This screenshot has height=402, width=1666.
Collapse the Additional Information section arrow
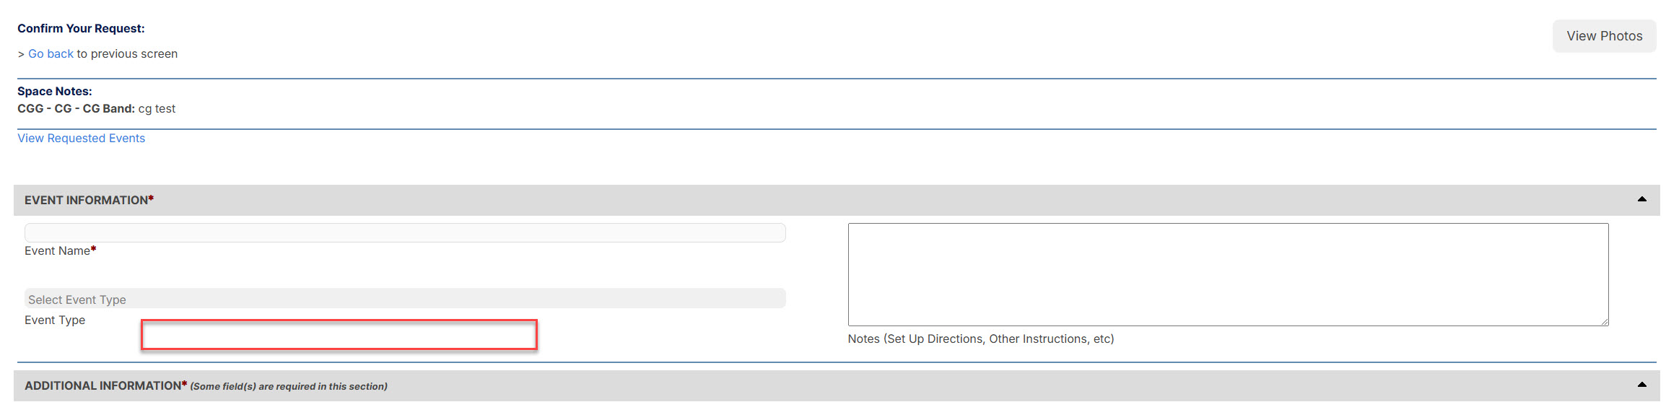pos(1642,385)
